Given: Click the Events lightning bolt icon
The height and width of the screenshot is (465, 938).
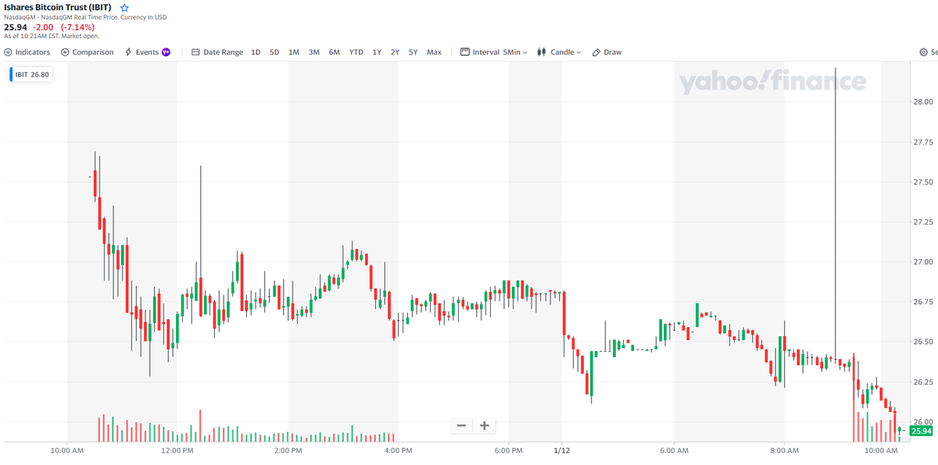Looking at the screenshot, I should coord(128,52).
